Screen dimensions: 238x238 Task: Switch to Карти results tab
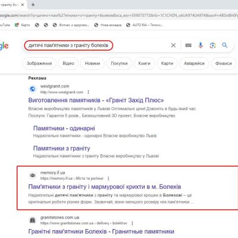point(167,64)
